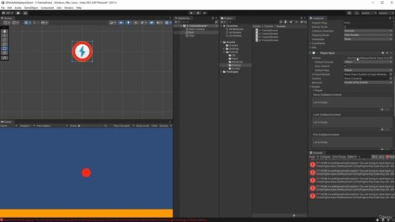Select Main Camera in Hierarchy
Screen dimensions: 395x222
(x=197, y=29)
